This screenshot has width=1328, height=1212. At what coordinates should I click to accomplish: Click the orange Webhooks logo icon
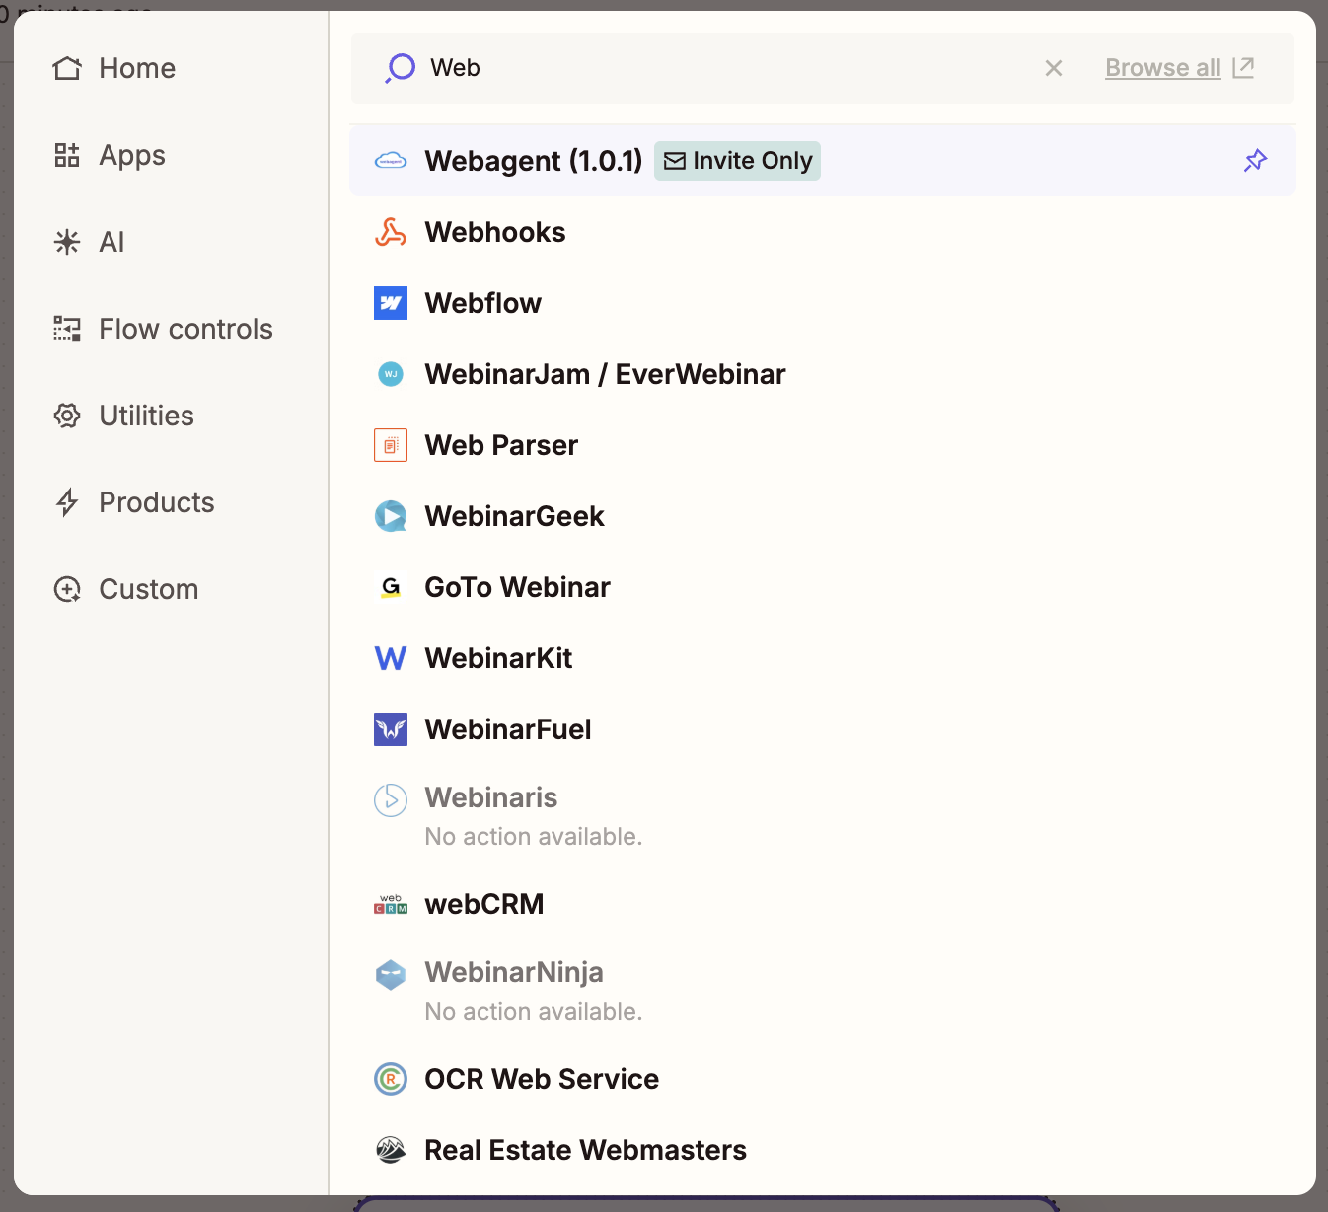pyautogui.click(x=391, y=232)
